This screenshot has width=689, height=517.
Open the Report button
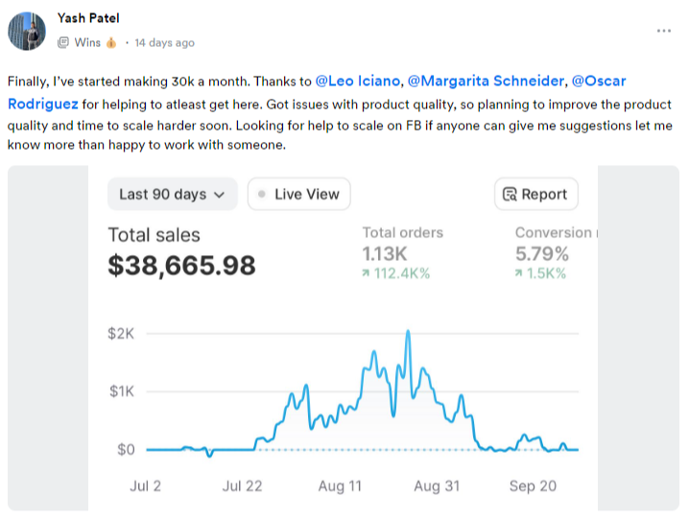point(535,194)
